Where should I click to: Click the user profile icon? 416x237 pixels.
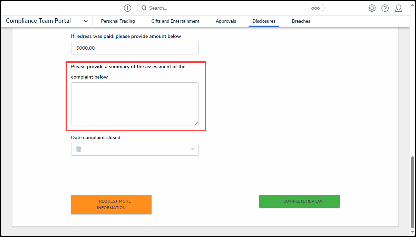(398, 8)
